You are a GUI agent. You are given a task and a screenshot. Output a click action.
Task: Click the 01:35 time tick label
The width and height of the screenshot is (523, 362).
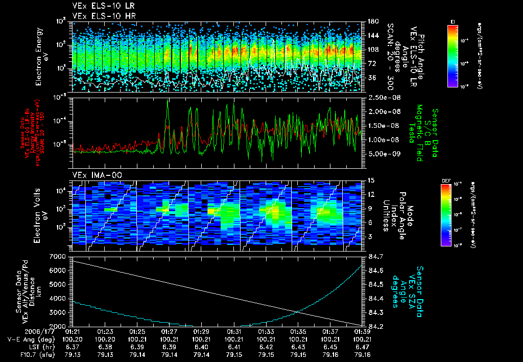(298, 332)
